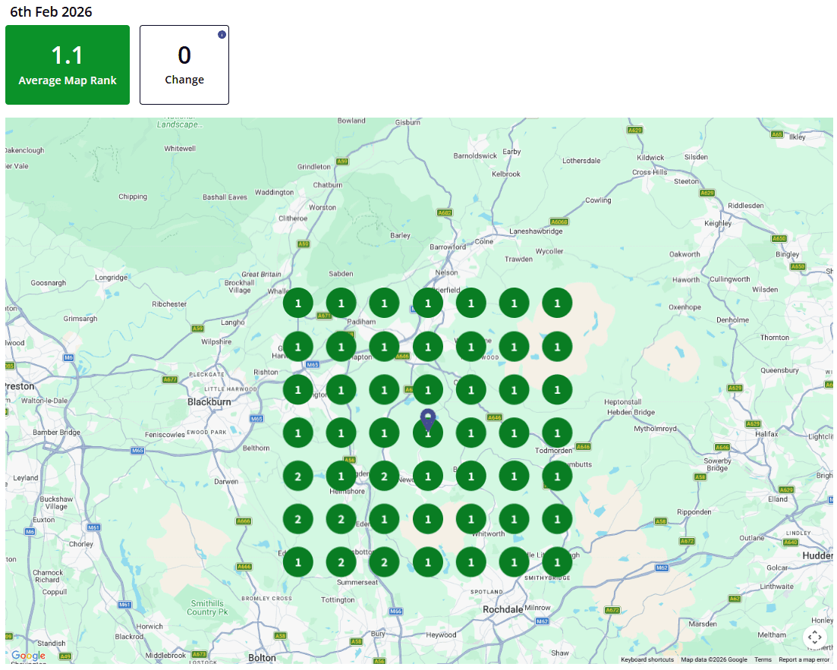Click the green Average Map Rank card

point(68,65)
